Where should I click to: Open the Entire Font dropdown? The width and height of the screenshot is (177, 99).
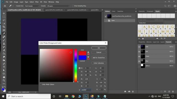pos(151,23)
